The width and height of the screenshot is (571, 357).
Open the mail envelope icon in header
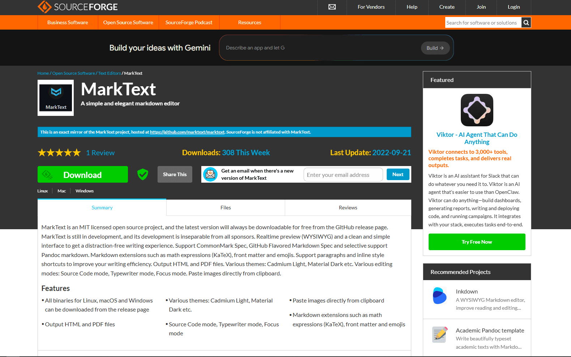pos(332,7)
